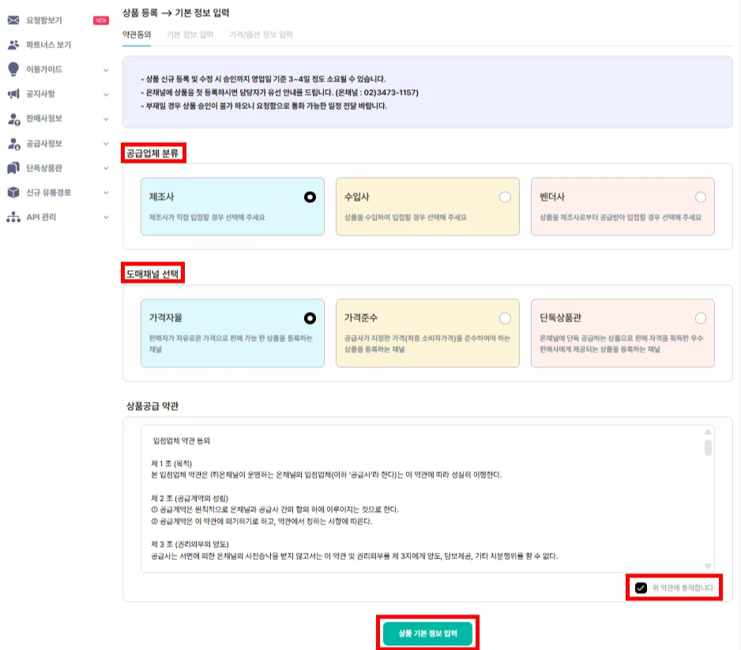Expand the 공지사항 menu chevron
The width and height of the screenshot is (741, 650).
point(106,95)
